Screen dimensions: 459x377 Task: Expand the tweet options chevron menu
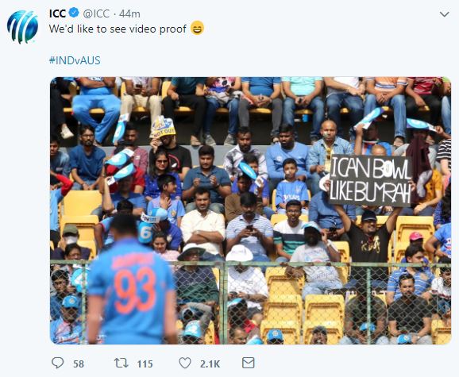pos(445,14)
